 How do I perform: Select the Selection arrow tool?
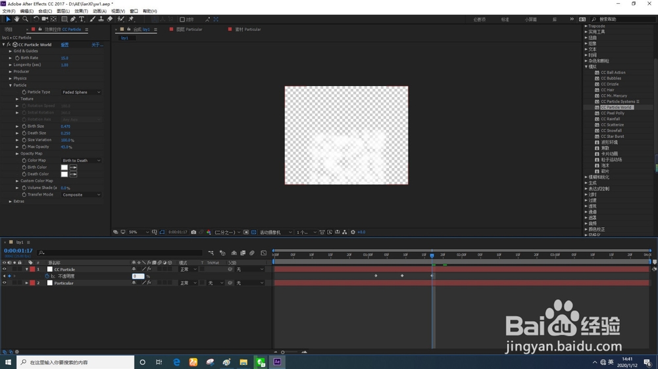pyautogui.click(x=8, y=19)
